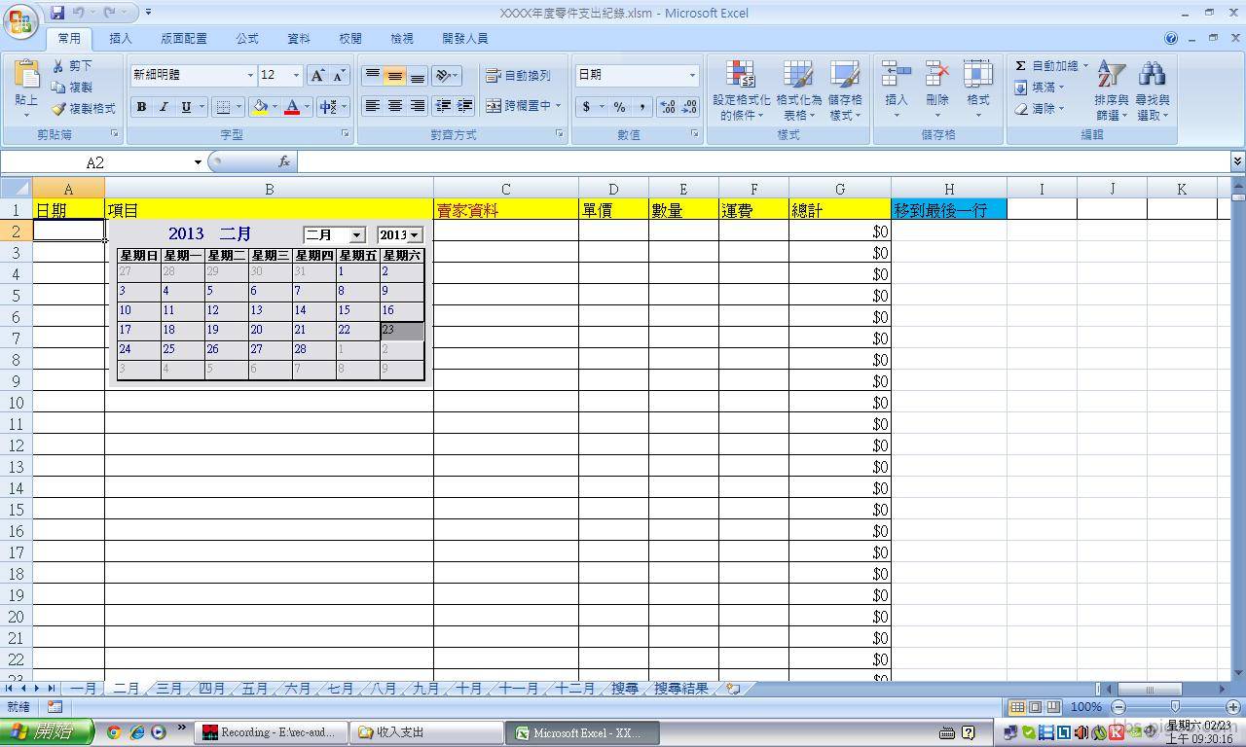Open Fill (填滿) menu
The height and width of the screenshot is (747, 1246).
pyautogui.click(x=1040, y=87)
